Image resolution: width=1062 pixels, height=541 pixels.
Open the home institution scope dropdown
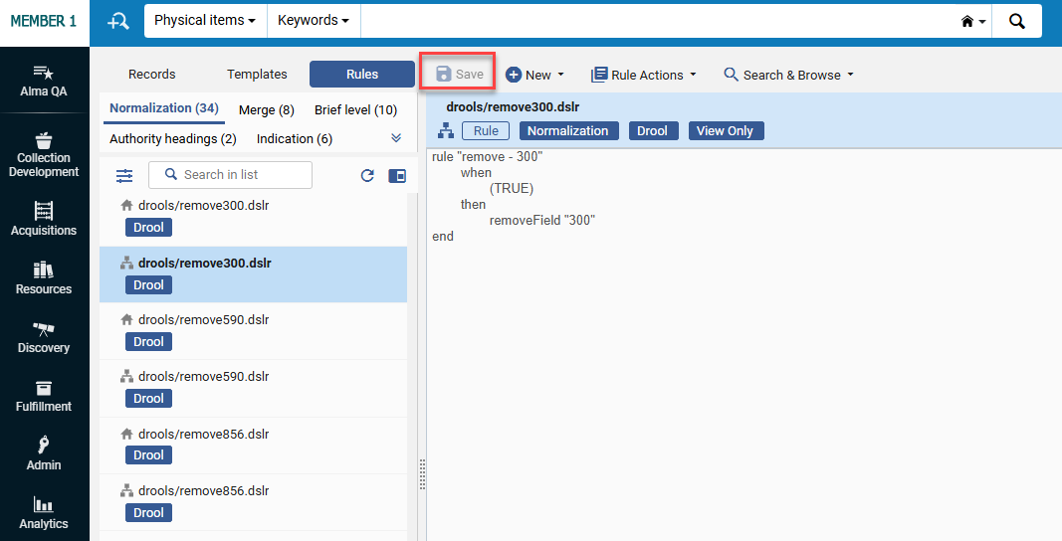(973, 21)
